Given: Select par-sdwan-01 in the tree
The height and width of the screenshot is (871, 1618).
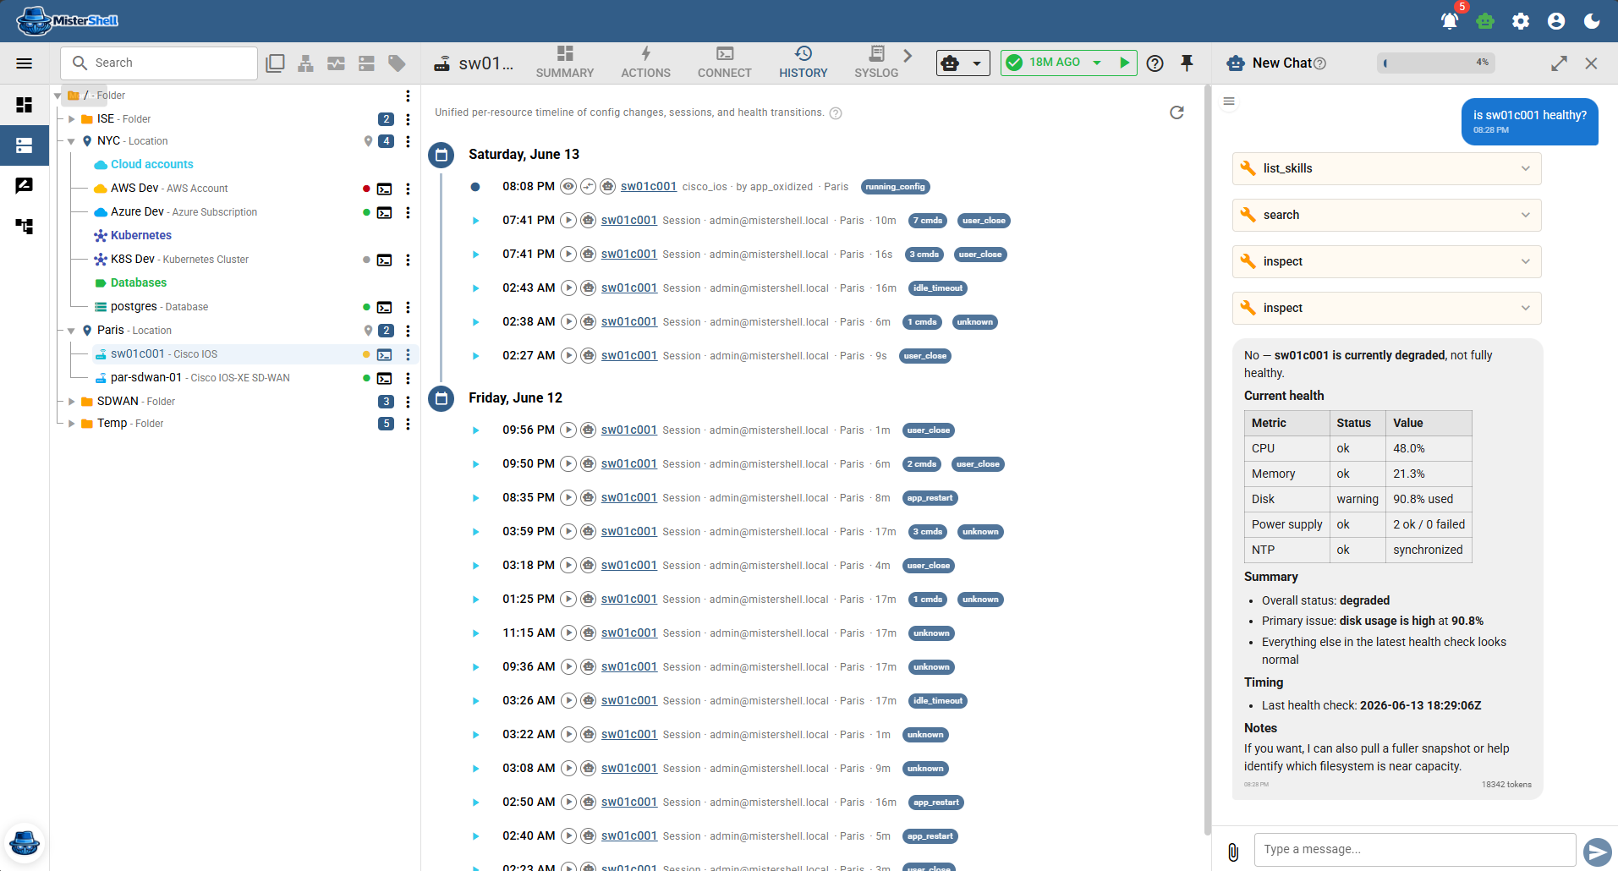Looking at the screenshot, I should [x=146, y=378].
